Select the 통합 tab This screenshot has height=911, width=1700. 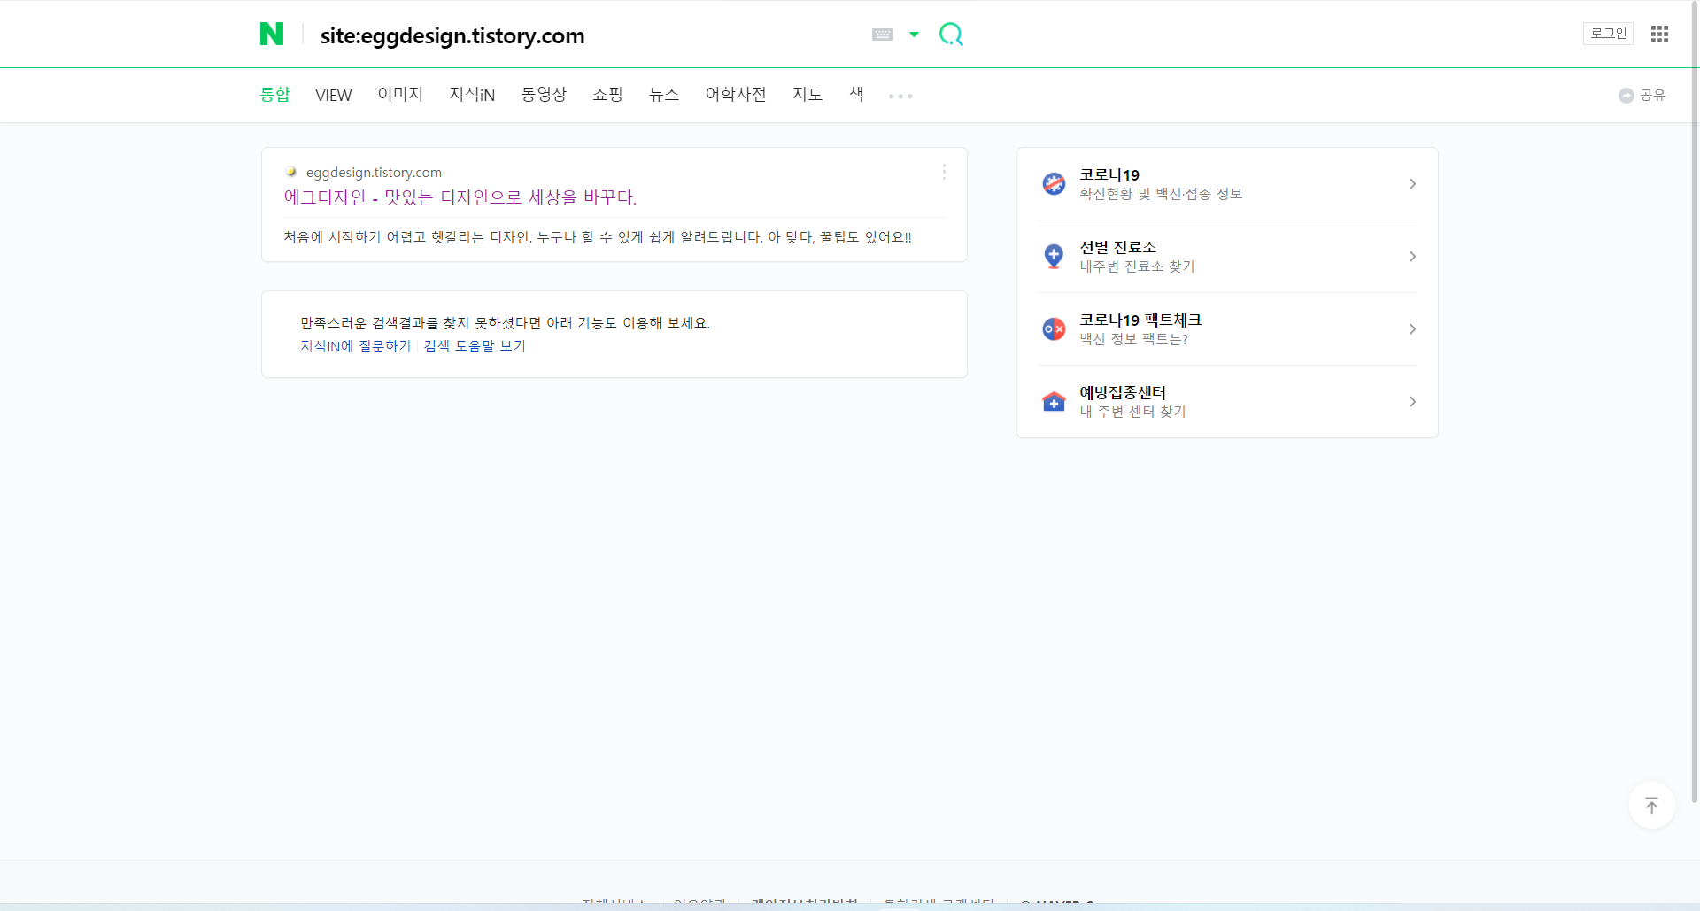click(274, 95)
